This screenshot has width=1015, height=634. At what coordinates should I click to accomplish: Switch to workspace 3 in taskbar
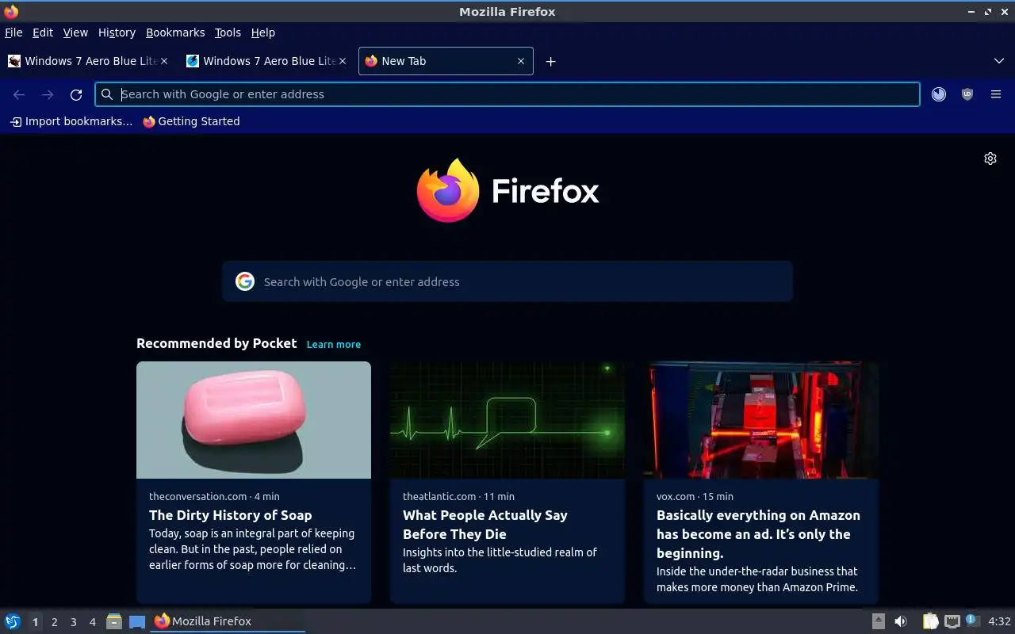(x=74, y=622)
